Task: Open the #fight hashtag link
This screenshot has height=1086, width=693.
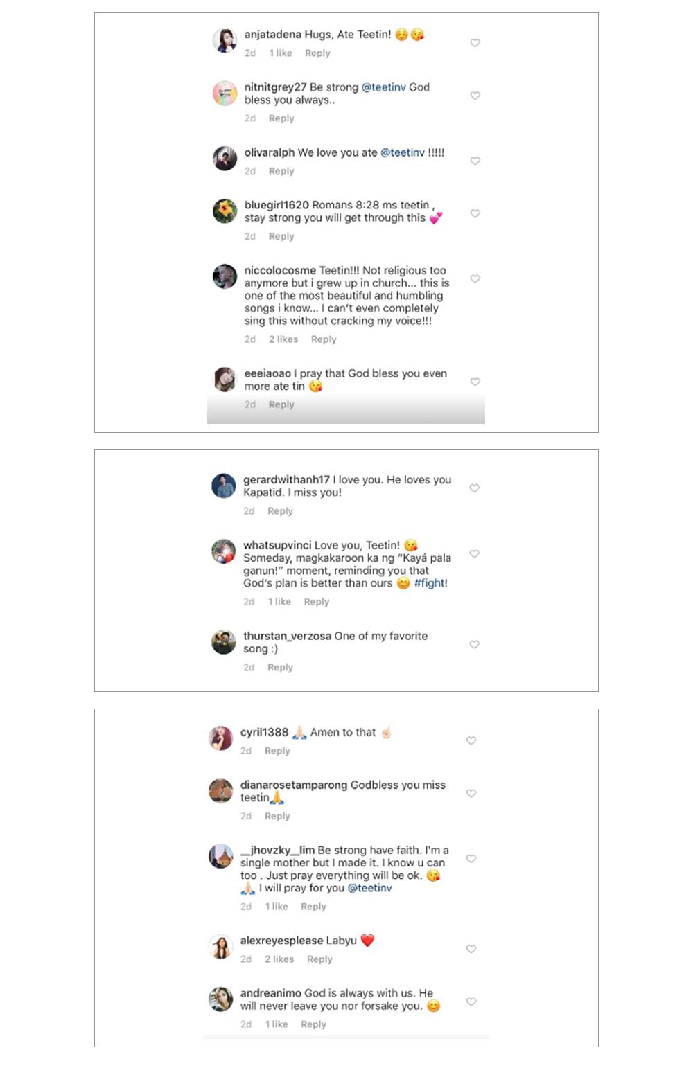Action: point(430,583)
